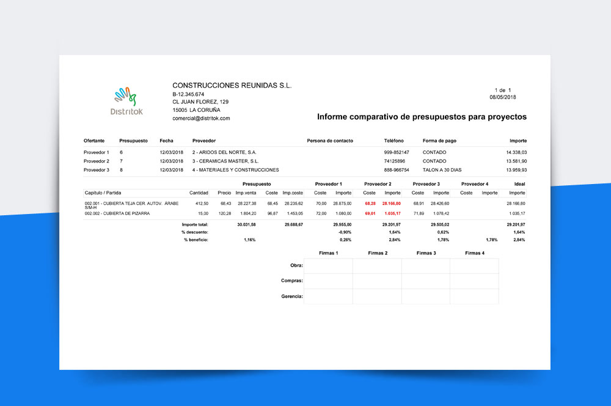Click the 'Compras' signature box under Firmas 2
The width and height of the screenshot is (611, 406).
pos(377,281)
